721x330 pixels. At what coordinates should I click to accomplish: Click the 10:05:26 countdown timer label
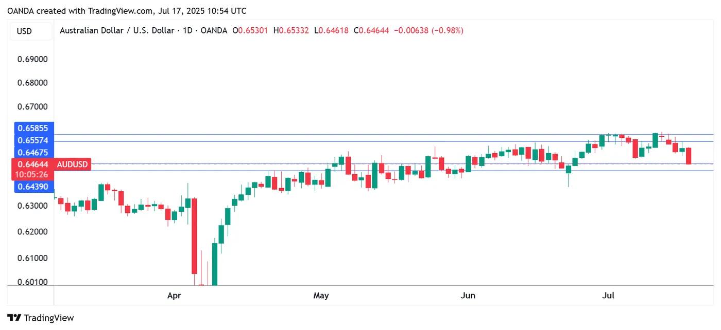point(32,175)
